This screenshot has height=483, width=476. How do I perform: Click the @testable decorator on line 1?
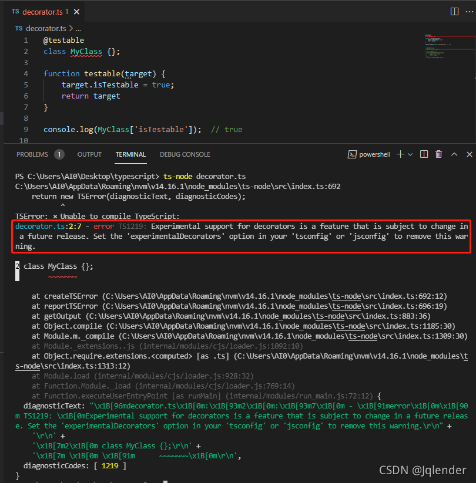point(63,40)
